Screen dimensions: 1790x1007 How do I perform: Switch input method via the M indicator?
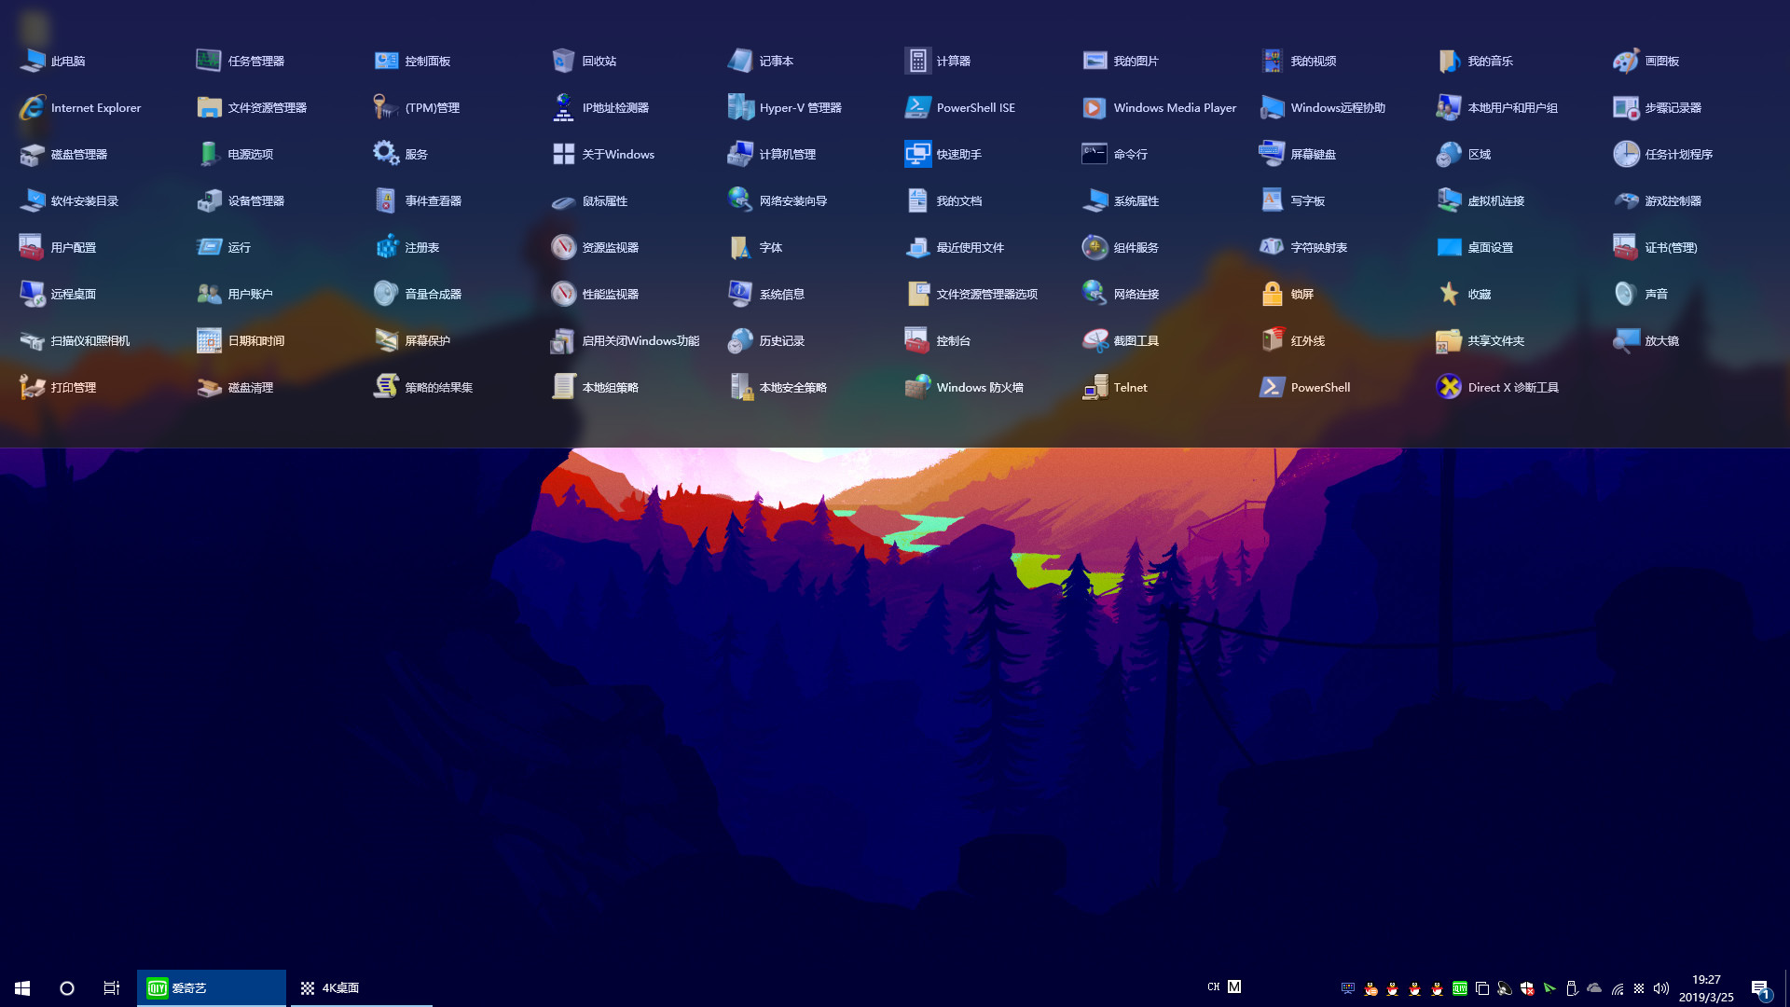coord(1234,986)
